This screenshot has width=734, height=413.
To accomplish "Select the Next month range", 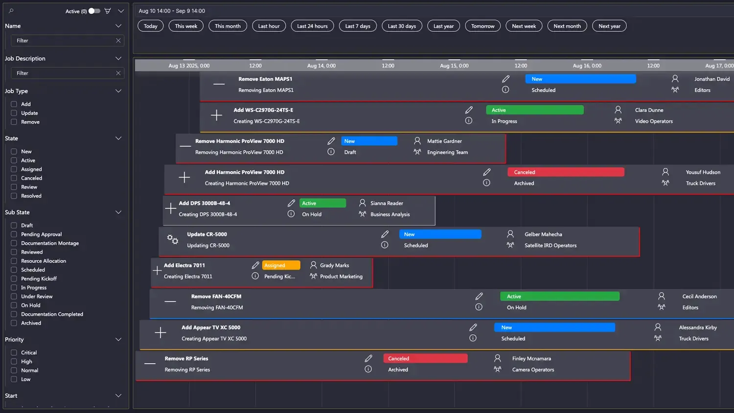I will 567,26.
